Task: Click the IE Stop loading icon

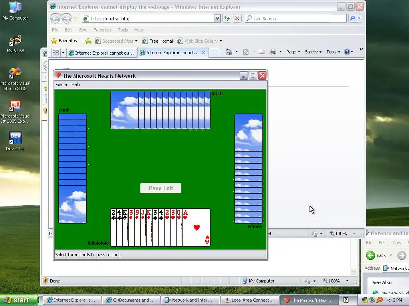Action: point(237,18)
